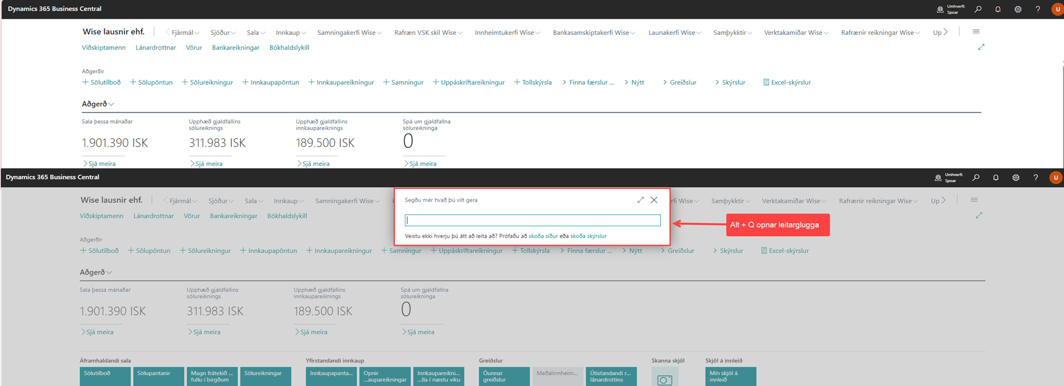Expand the 'Segðu mér hvað þú vilt gera' dialog
Viewport: 1064px width, 386px height.
[640, 200]
